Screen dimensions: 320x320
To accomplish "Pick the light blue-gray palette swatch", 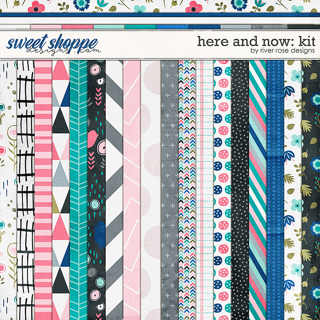I will [x=236, y=27].
